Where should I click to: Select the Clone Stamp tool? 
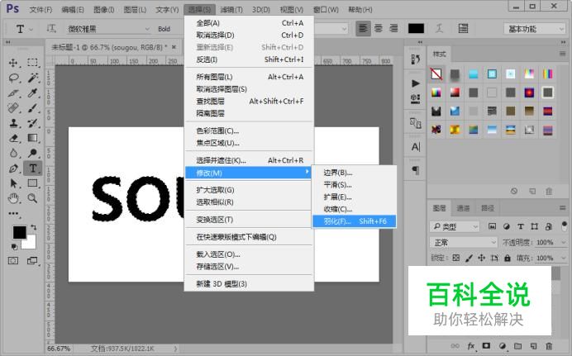click(x=13, y=123)
